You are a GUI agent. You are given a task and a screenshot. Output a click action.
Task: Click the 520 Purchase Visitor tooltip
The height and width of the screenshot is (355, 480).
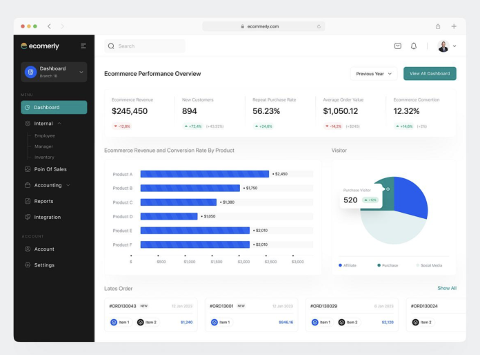click(x=361, y=196)
